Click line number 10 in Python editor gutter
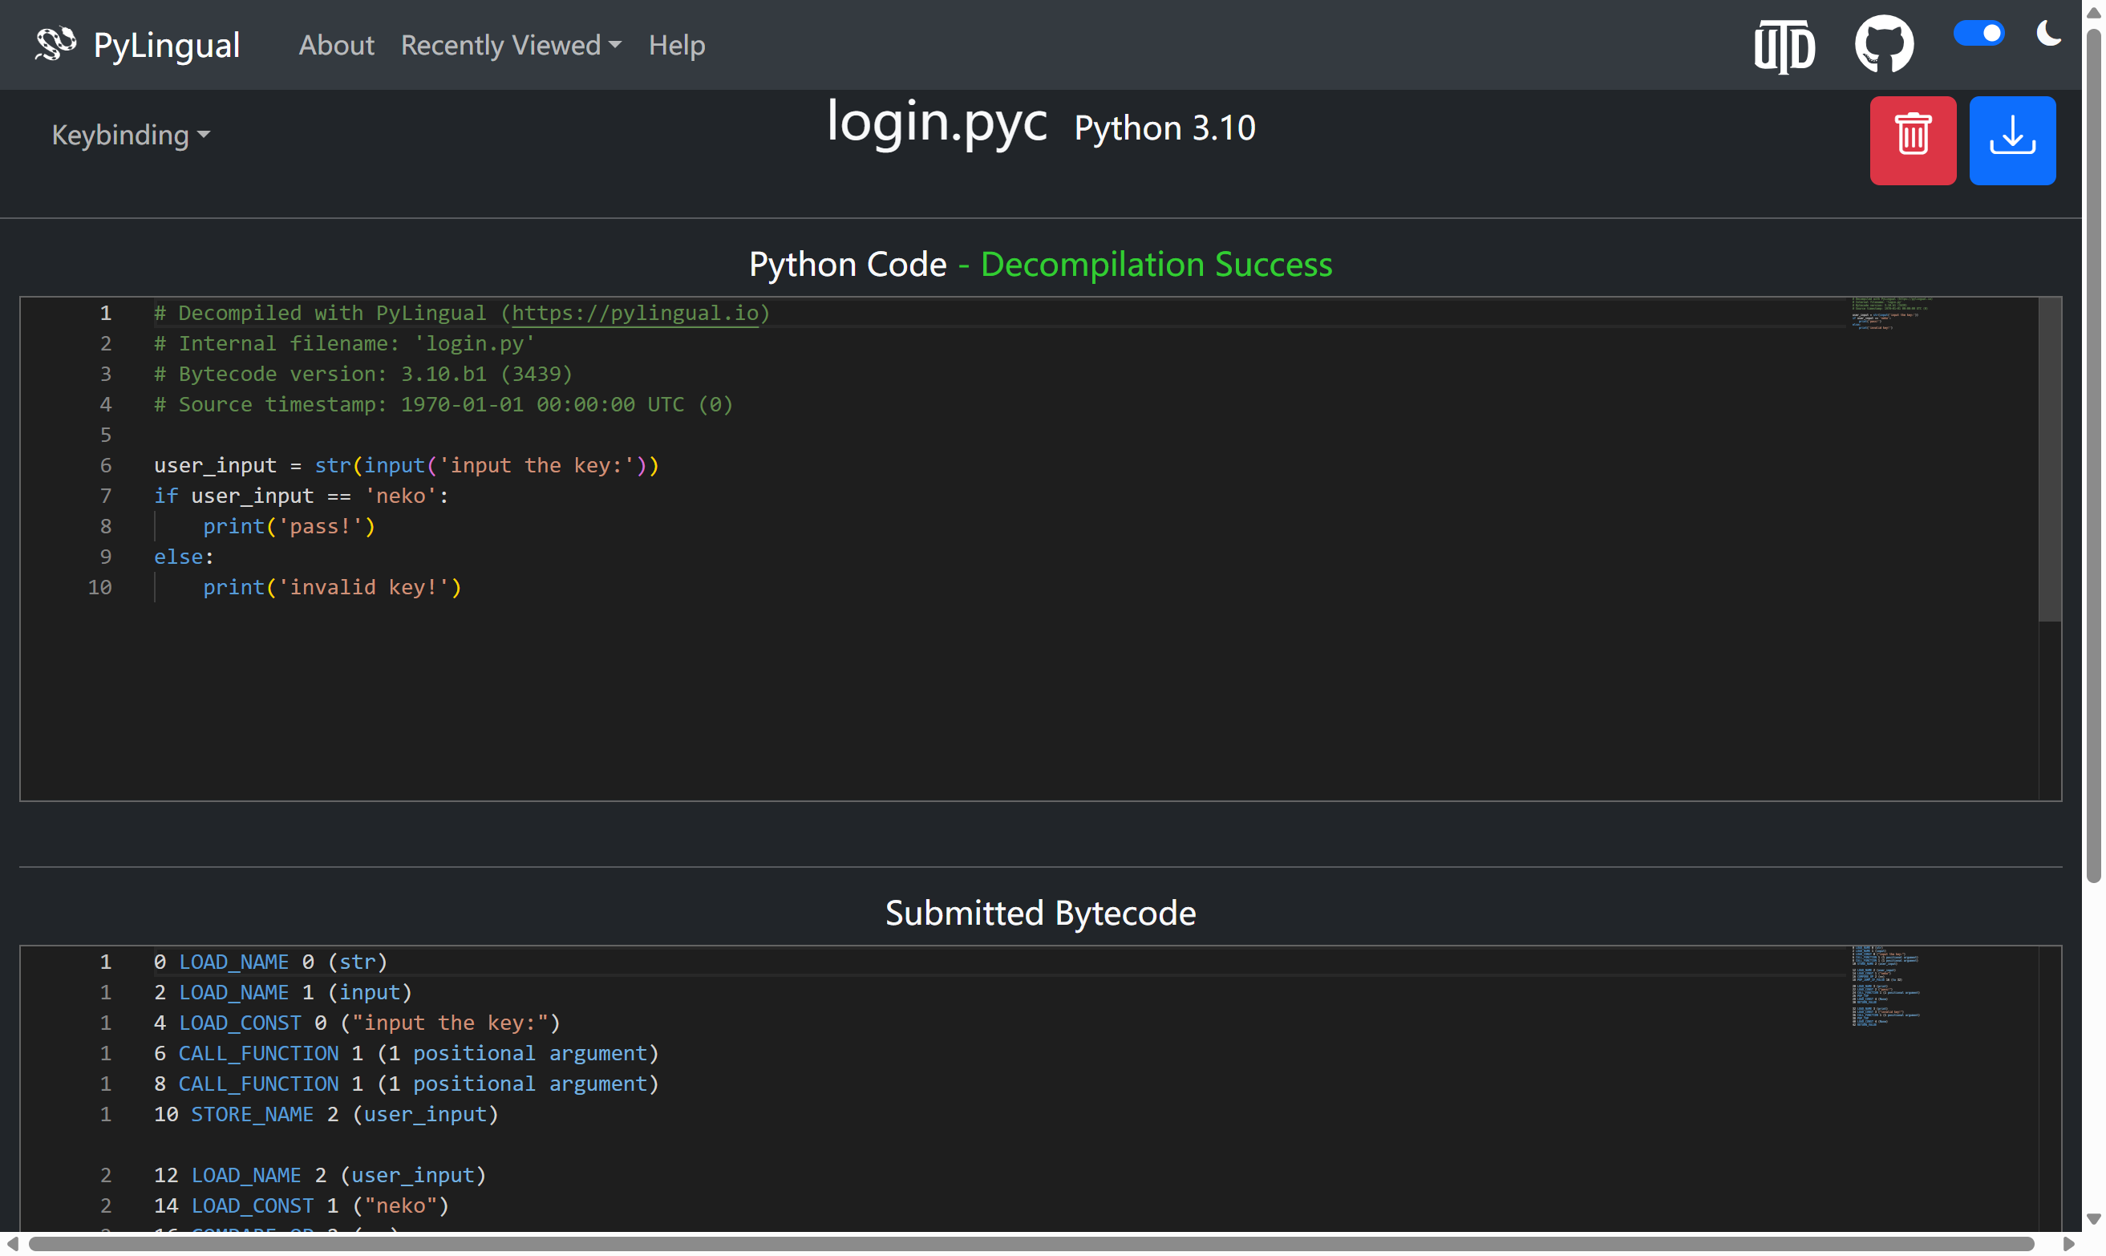2106x1256 pixels. pos(99,587)
